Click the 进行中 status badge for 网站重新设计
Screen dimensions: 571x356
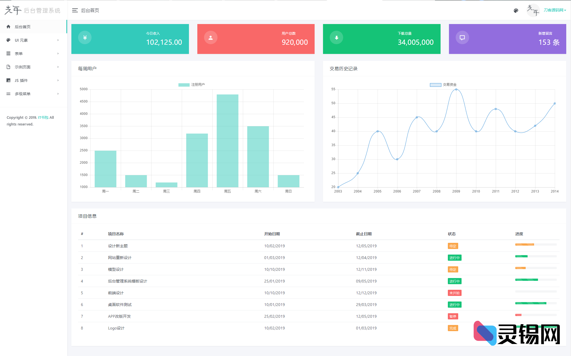(454, 258)
